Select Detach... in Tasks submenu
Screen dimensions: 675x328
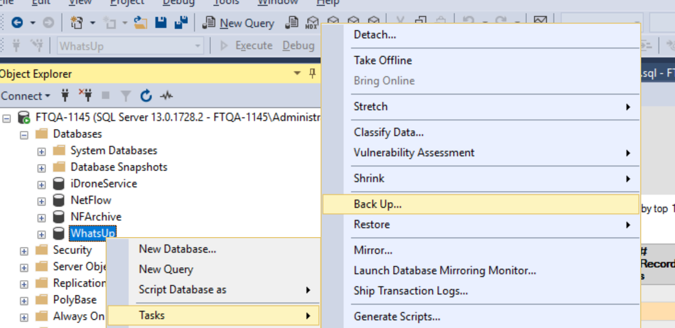pyautogui.click(x=375, y=34)
